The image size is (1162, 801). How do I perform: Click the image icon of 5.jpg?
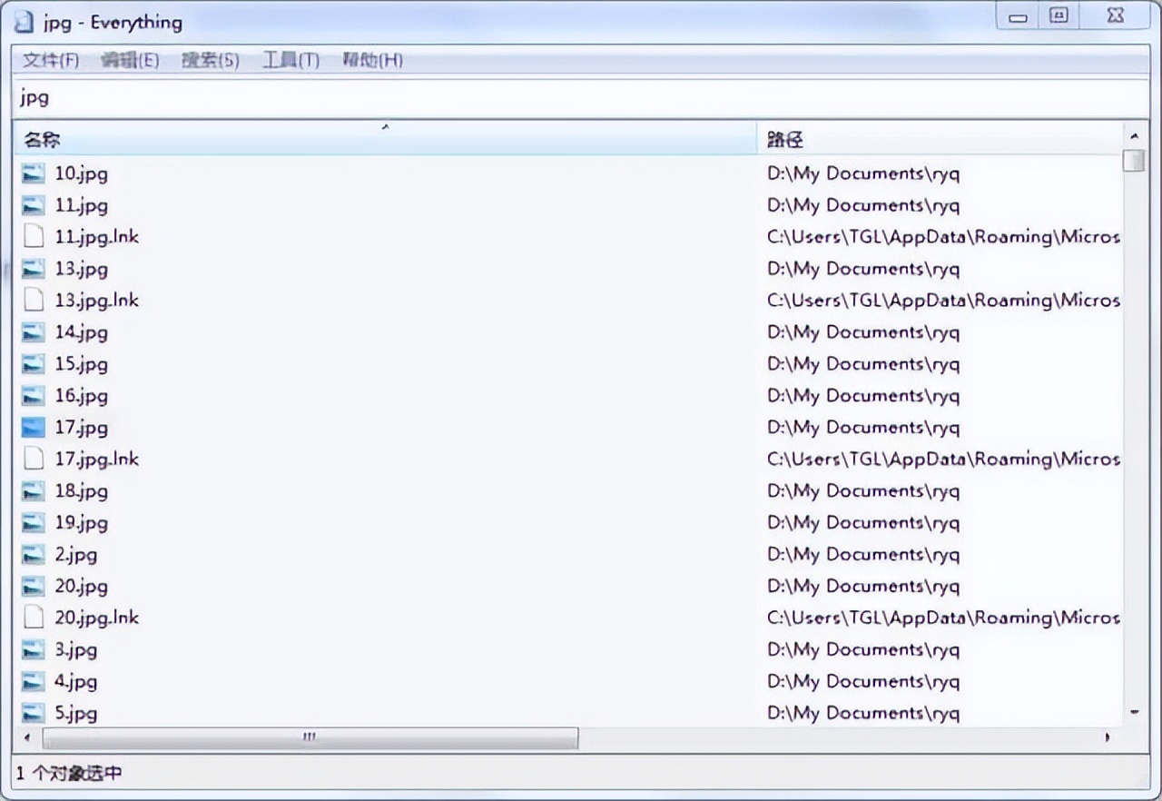tap(34, 713)
